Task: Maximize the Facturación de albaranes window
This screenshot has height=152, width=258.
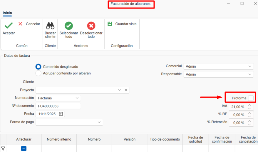Action: tap(242, 4)
